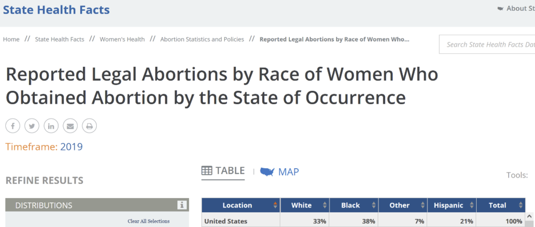
Task: Share page via Facebook icon
Action: [13, 126]
